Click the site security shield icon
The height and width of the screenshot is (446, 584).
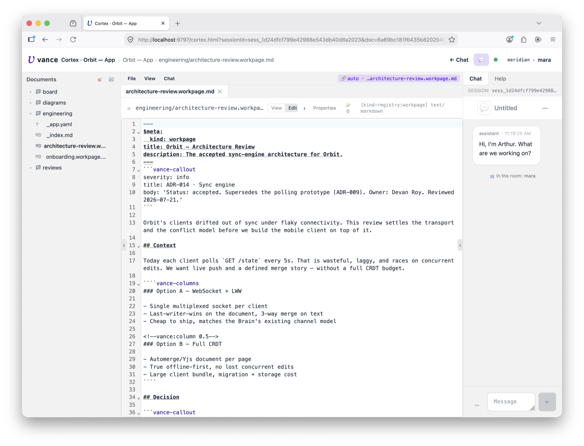[x=130, y=40]
